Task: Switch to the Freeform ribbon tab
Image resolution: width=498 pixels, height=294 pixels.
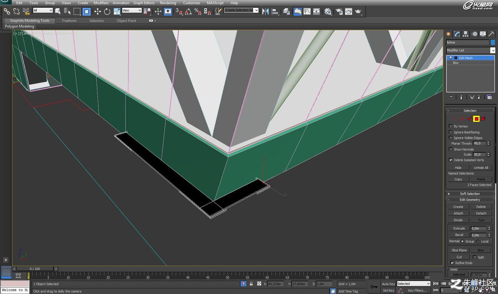Action: 69,21
